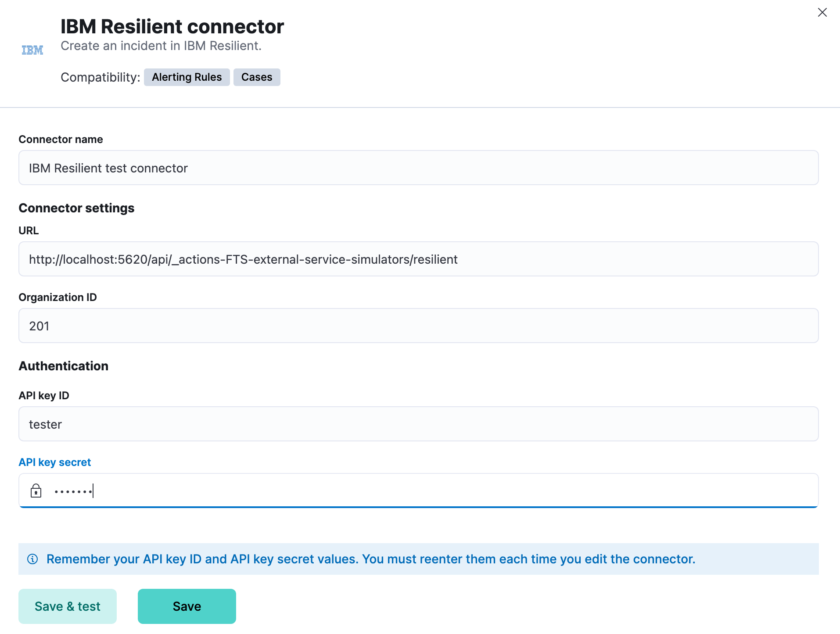840x634 pixels.
Task: Select the Cases compatibility badge
Action: coord(257,77)
